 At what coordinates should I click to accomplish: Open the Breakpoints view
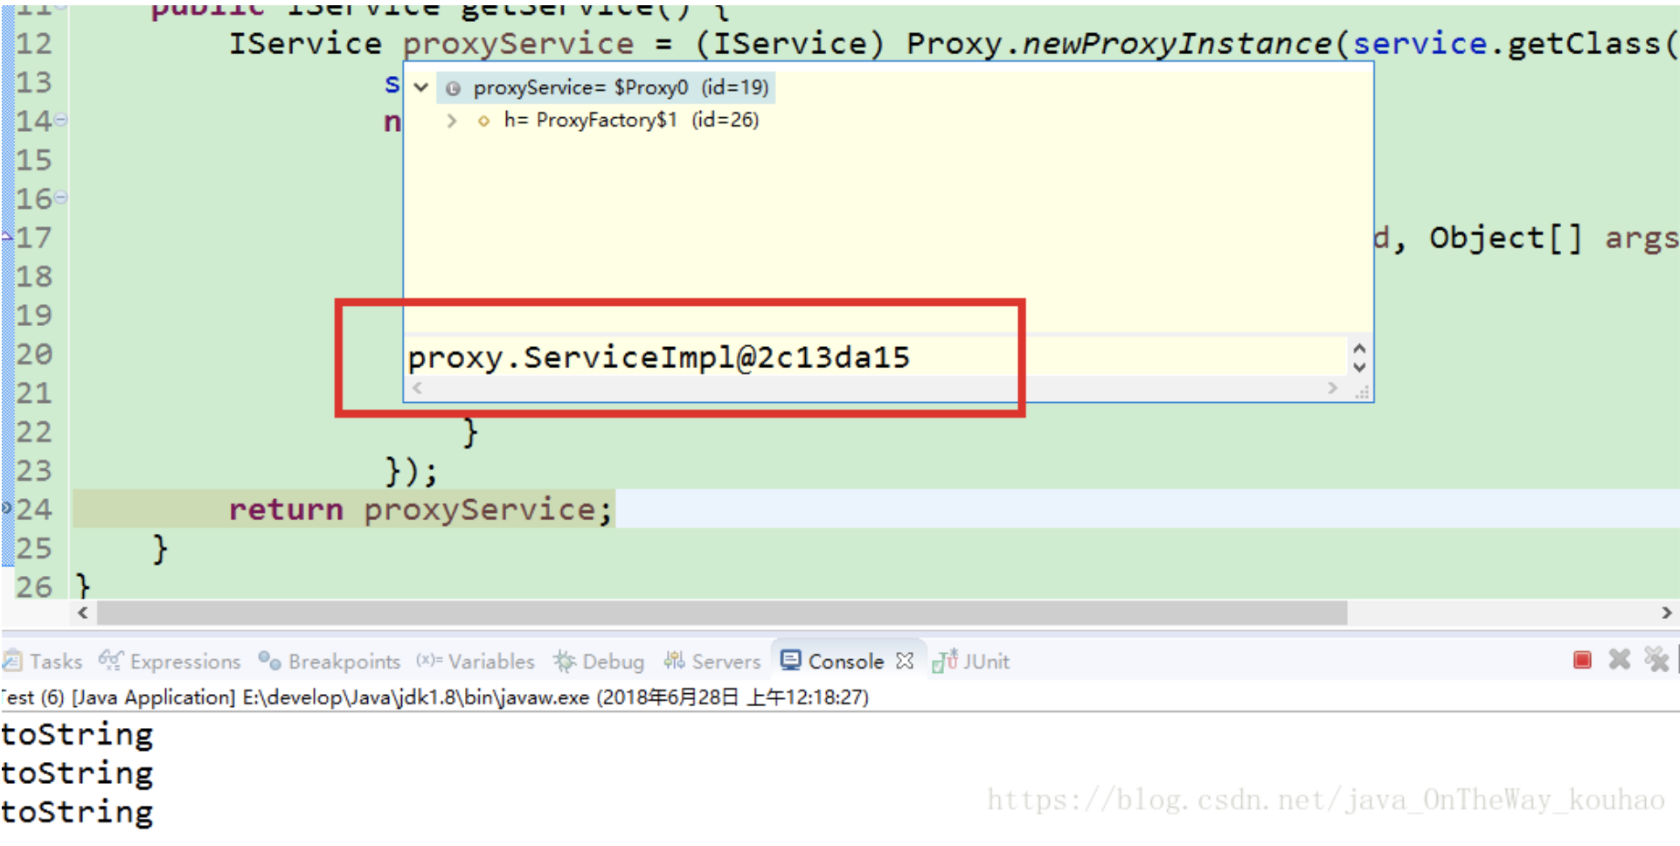(x=343, y=662)
